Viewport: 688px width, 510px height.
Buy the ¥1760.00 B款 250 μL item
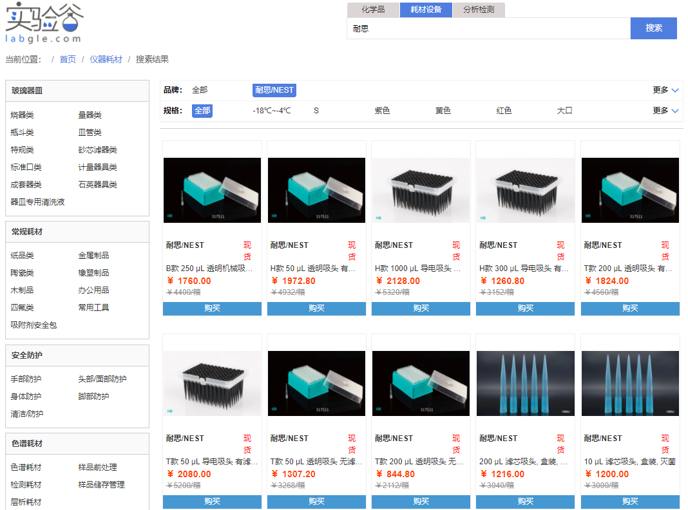click(x=213, y=308)
